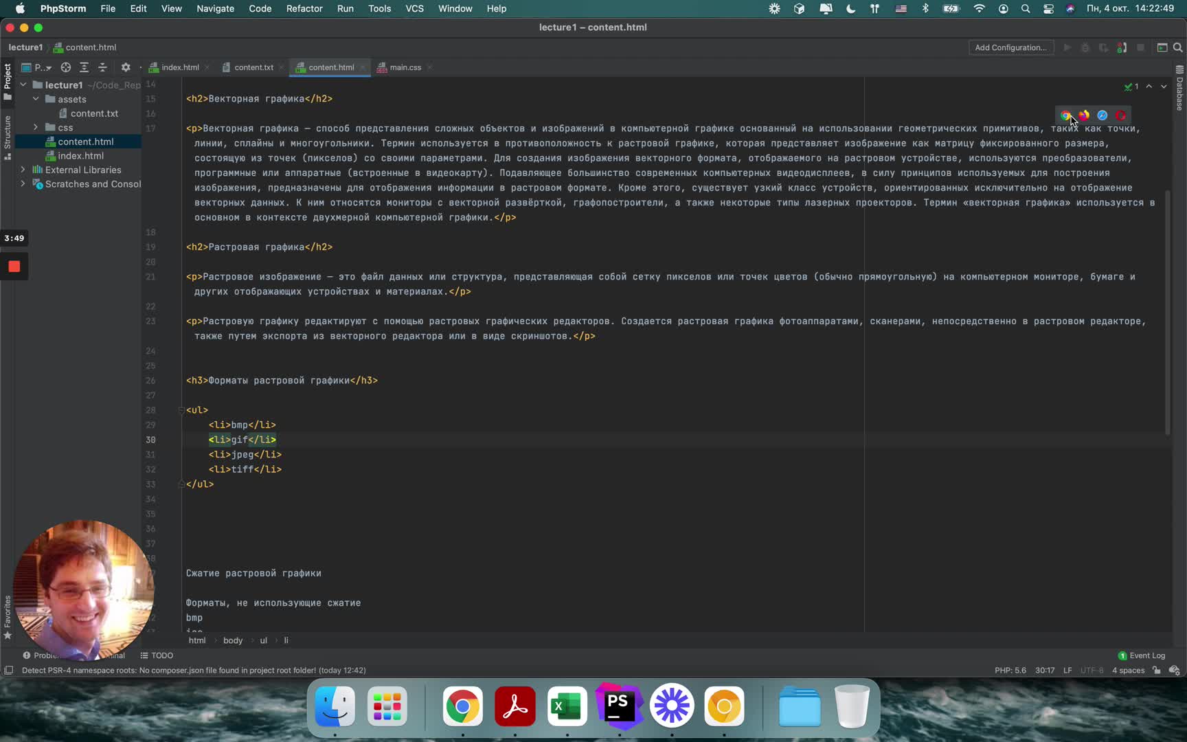
Task: Toggle the Project tool window button
Action: [x=8, y=81]
